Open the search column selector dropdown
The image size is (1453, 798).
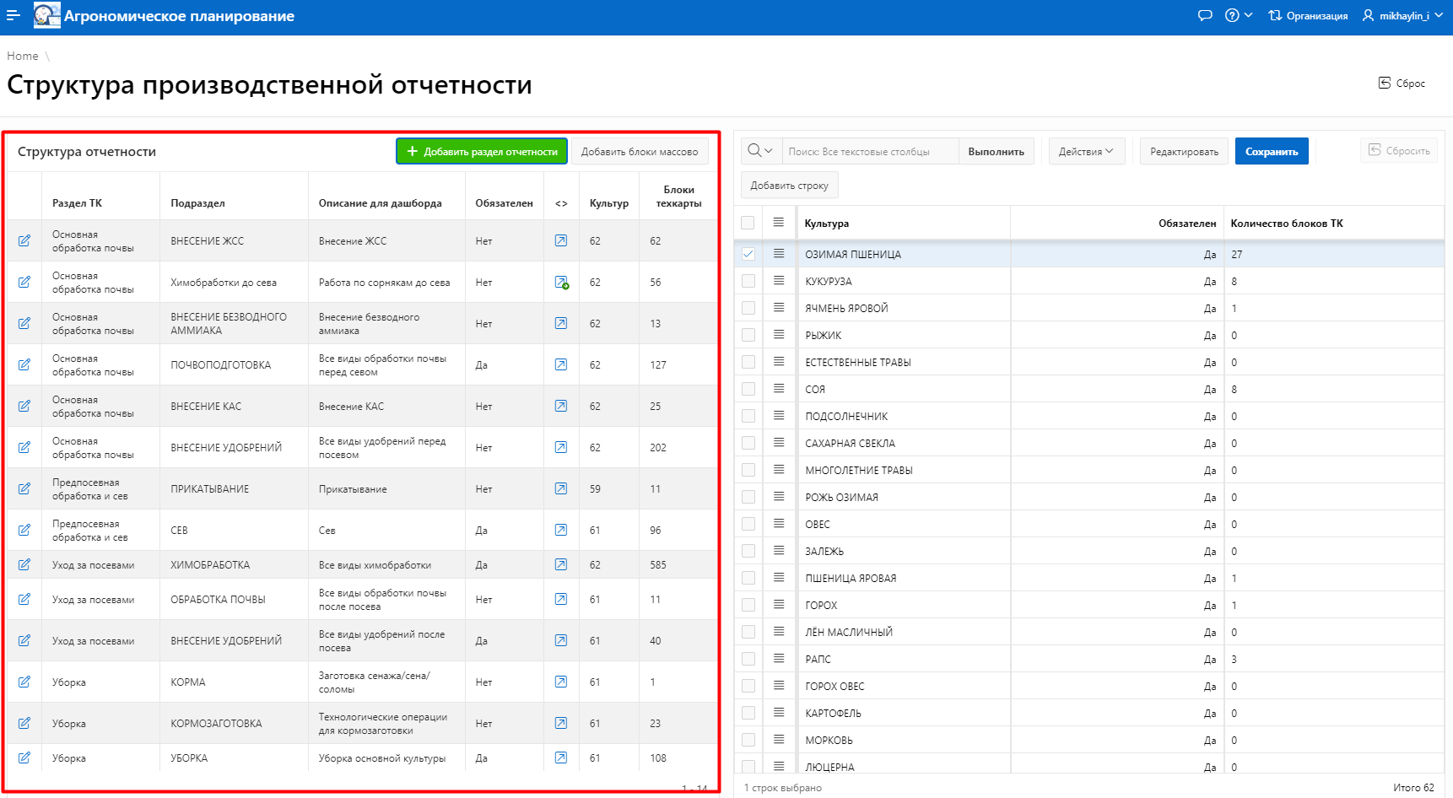click(761, 152)
